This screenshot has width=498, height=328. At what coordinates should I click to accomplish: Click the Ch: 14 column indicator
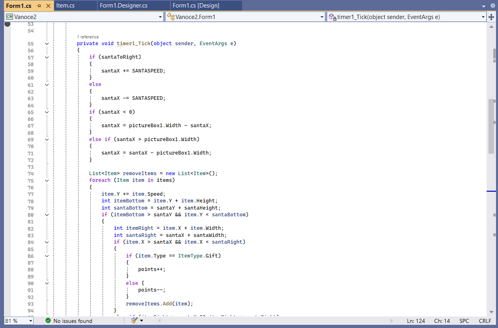[443, 321]
